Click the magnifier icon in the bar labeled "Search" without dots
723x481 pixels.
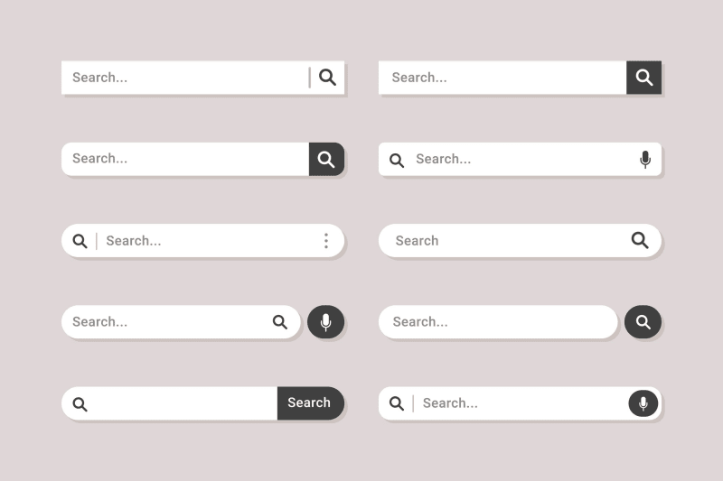[640, 240]
